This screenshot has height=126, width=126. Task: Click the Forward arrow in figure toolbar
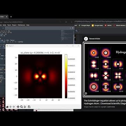(x=14, y=107)
